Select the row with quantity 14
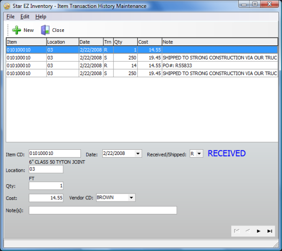The image size is (282, 251). [x=142, y=66]
